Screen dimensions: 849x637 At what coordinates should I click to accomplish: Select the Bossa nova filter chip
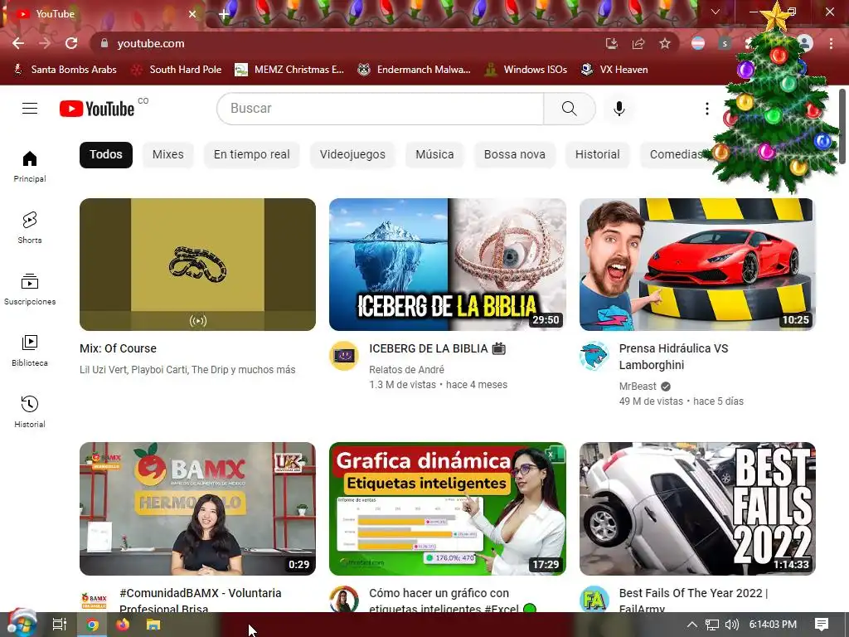tap(514, 155)
